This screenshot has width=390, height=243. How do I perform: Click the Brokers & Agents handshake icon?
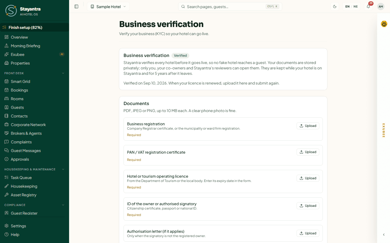click(x=6, y=133)
